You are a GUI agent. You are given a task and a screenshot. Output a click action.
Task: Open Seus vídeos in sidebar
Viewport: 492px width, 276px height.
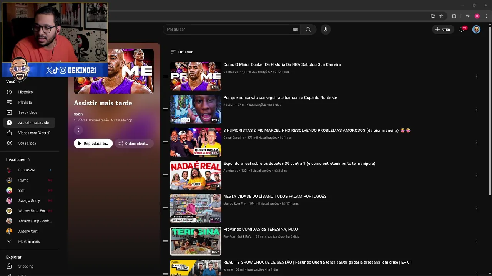pos(29,112)
